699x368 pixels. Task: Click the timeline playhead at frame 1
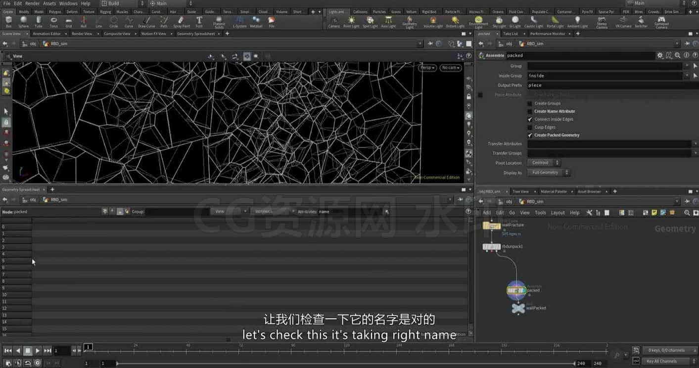point(88,347)
